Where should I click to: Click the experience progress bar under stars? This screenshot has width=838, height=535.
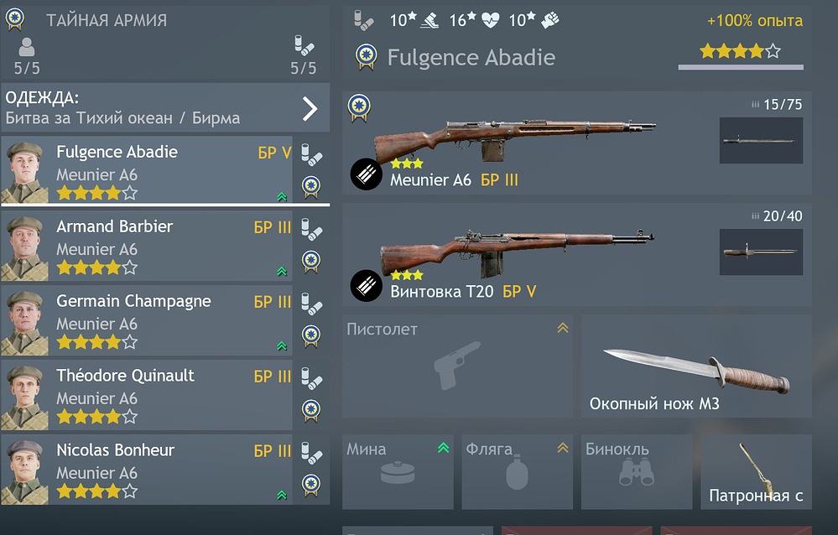pos(741,67)
